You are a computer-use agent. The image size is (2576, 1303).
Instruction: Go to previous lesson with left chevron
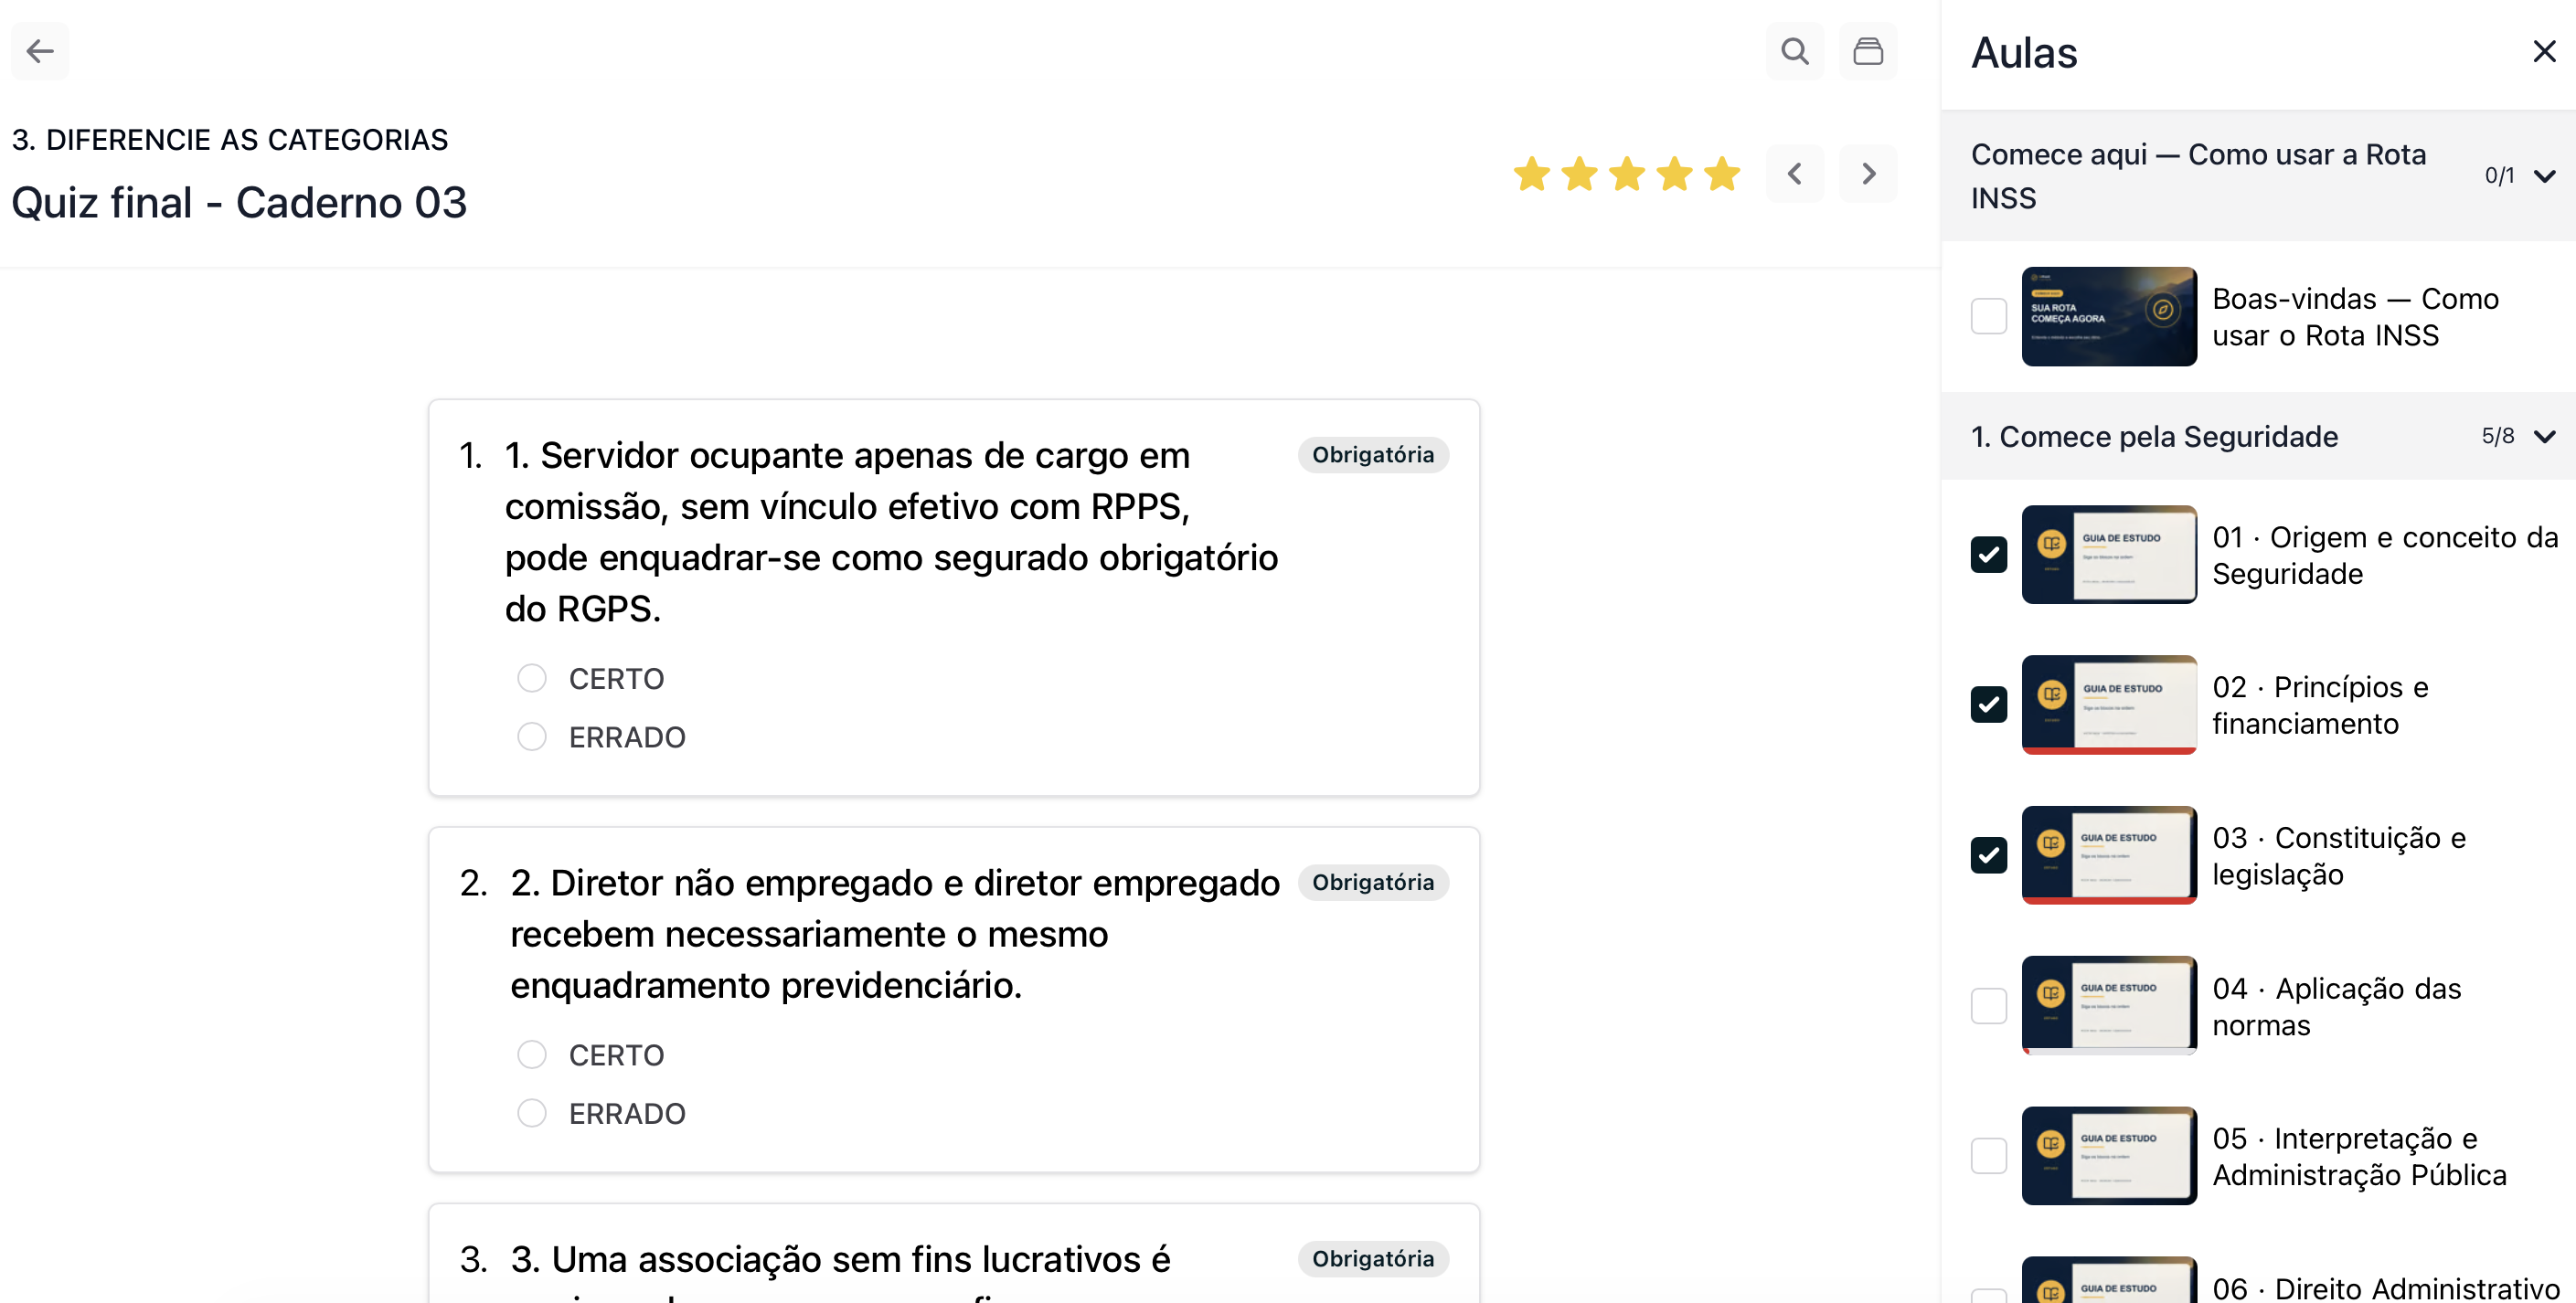point(1795,174)
